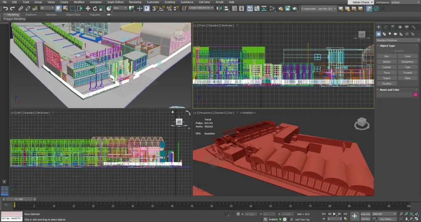Activate the Select and Move tool

(x=88, y=9)
